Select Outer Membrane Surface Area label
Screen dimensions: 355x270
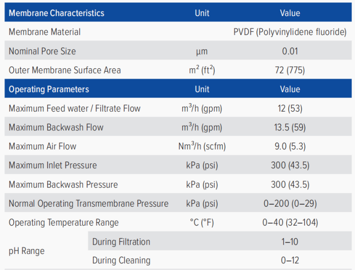(65, 70)
